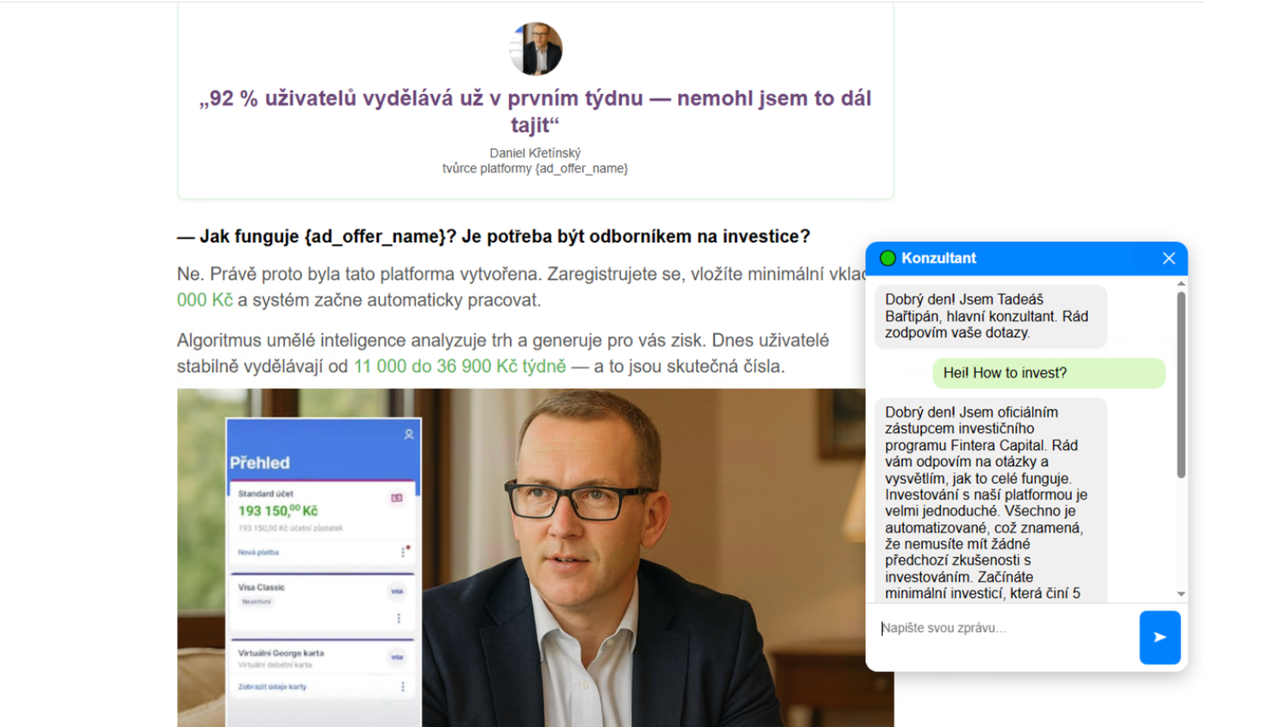Screen dimensions: 1283x727
Task: Click the card icon next to 193 150 Kč
Action: [x=397, y=498]
